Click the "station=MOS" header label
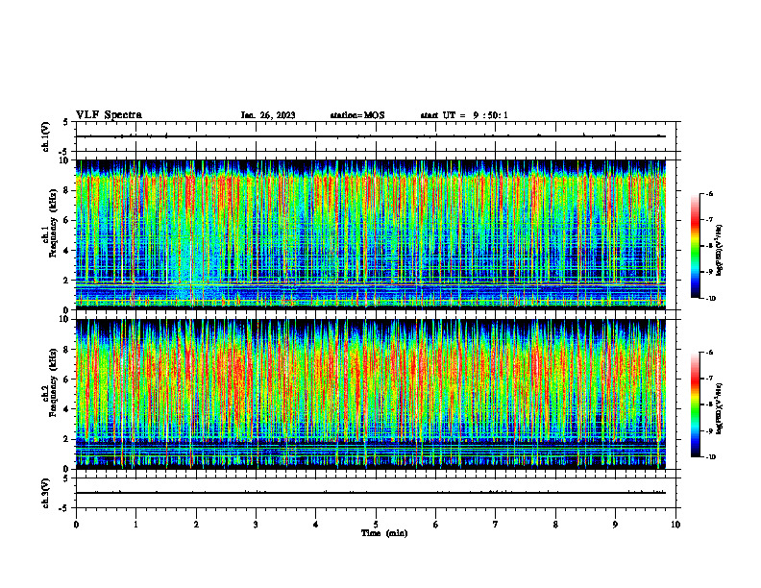The width and height of the screenshot is (761, 588). point(357,115)
